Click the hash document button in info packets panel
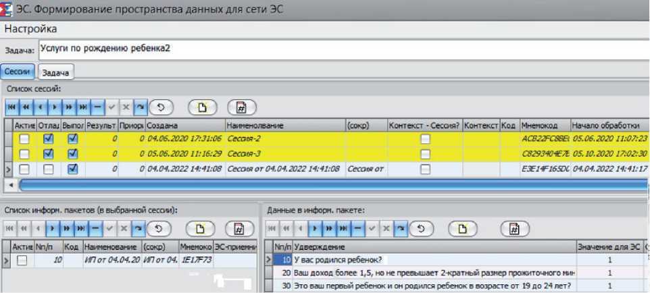650x293 pixels. 239,228
